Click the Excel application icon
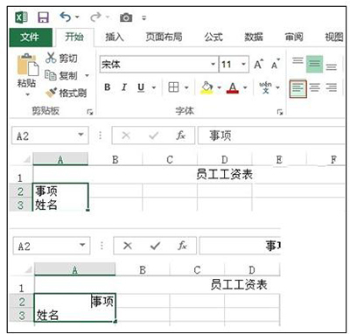 tap(21, 17)
